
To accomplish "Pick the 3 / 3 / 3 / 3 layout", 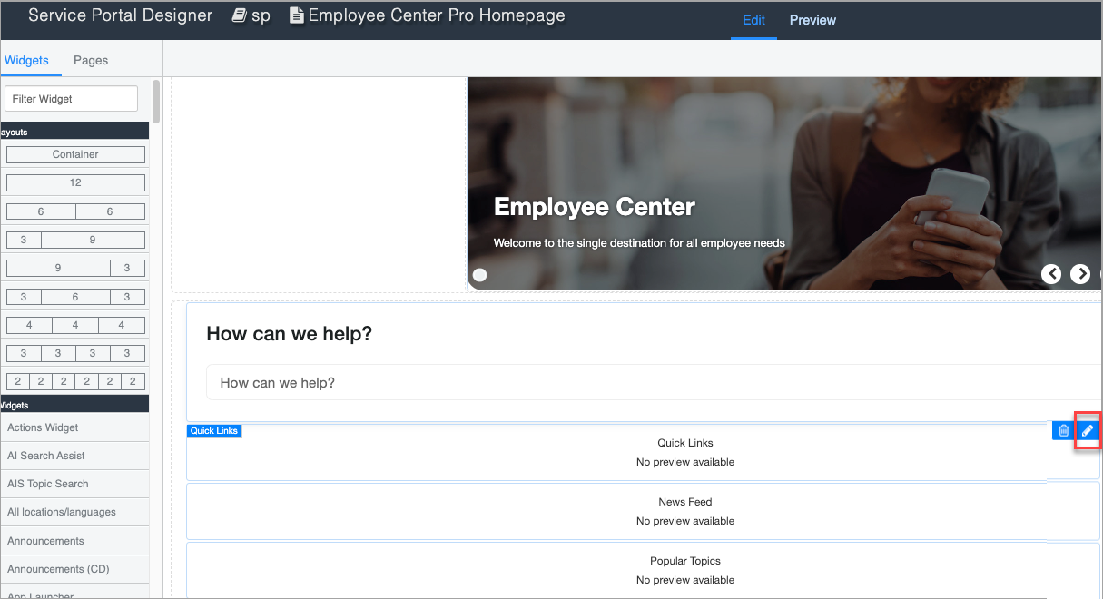I will click(75, 353).
